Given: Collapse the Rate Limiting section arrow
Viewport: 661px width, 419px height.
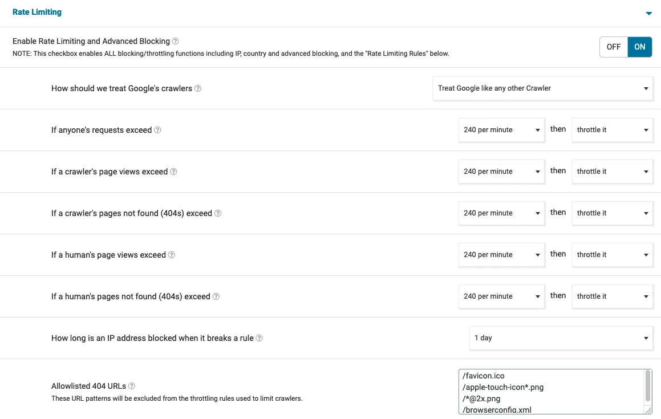Looking at the screenshot, I should click(648, 13).
